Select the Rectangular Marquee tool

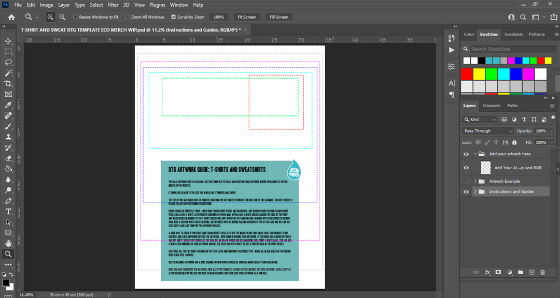click(8, 52)
